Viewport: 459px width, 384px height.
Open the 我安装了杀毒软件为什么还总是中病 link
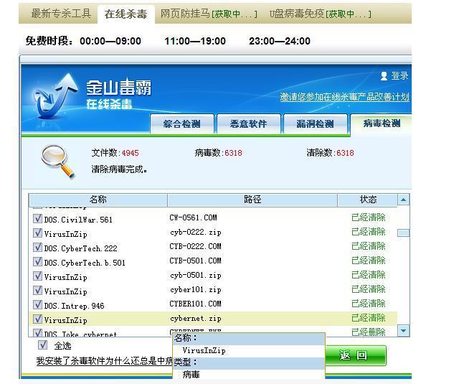pyautogui.click(x=105, y=361)
